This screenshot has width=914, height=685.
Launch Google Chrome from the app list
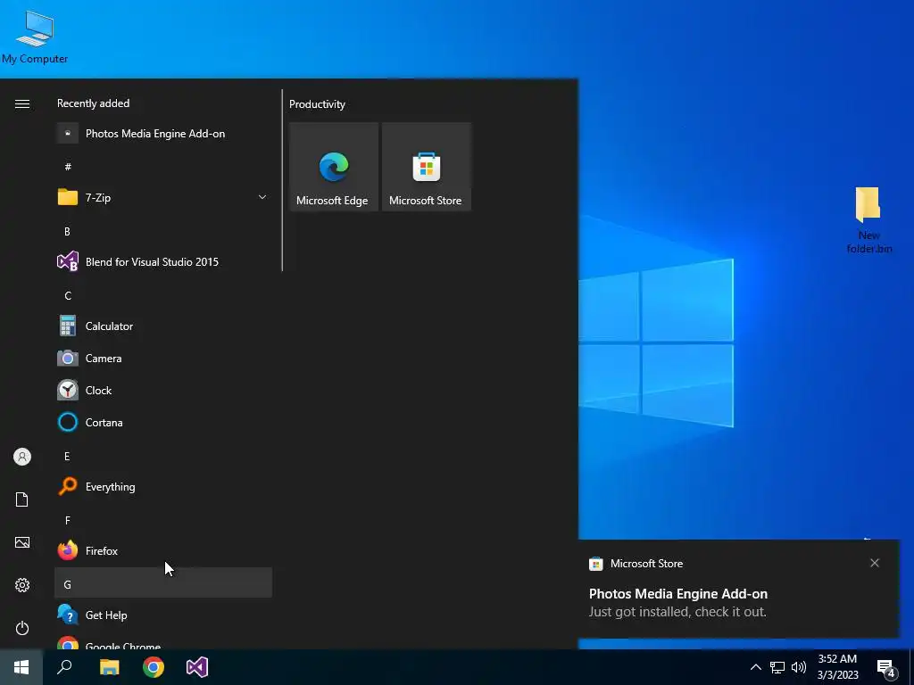163,642
